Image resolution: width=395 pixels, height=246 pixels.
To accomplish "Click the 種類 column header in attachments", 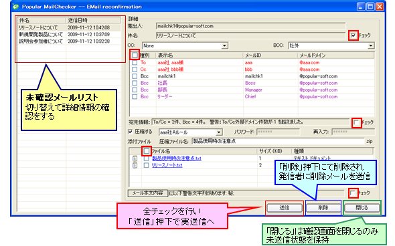I will coord(332,151).
